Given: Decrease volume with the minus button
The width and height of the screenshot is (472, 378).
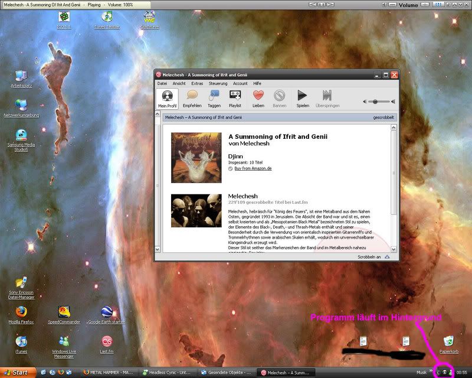Looking at the screenshot, I should coord(392,5).
